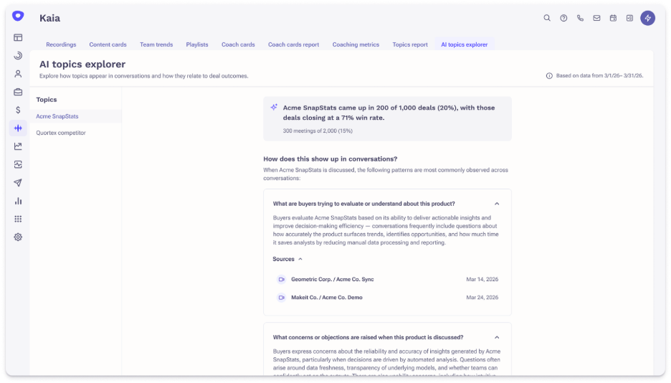Open the settings gear sidebar icon
Screen dimensions: 671x383
[18, 237]
